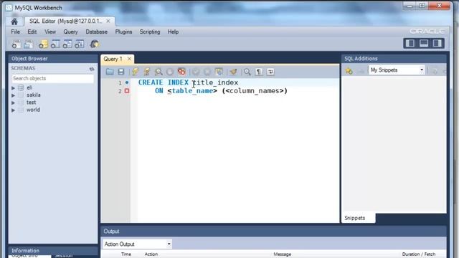Select the world schema item
459x258 pixels.
coord(33,110)
